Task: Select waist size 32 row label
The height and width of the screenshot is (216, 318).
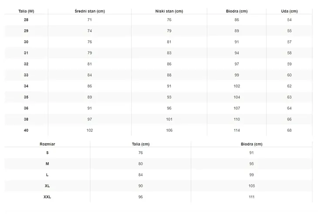Action: coord(26,64)
